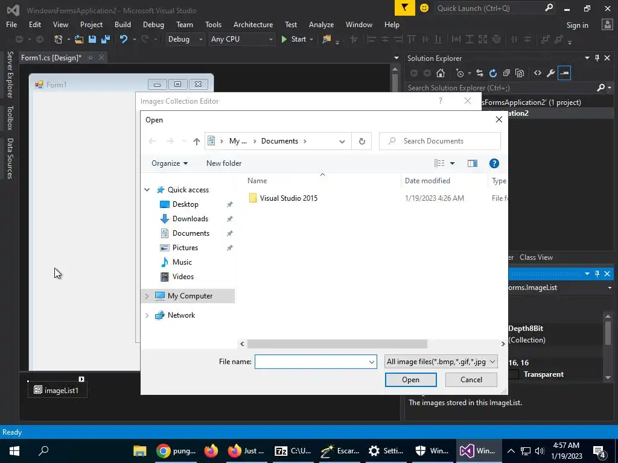
Task: Open the Data Sources side tab
Action: (x=10, y=159)
